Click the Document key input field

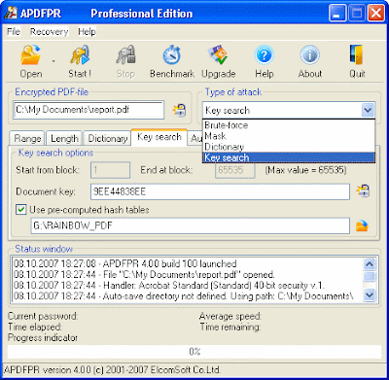[x=220, y=191]
